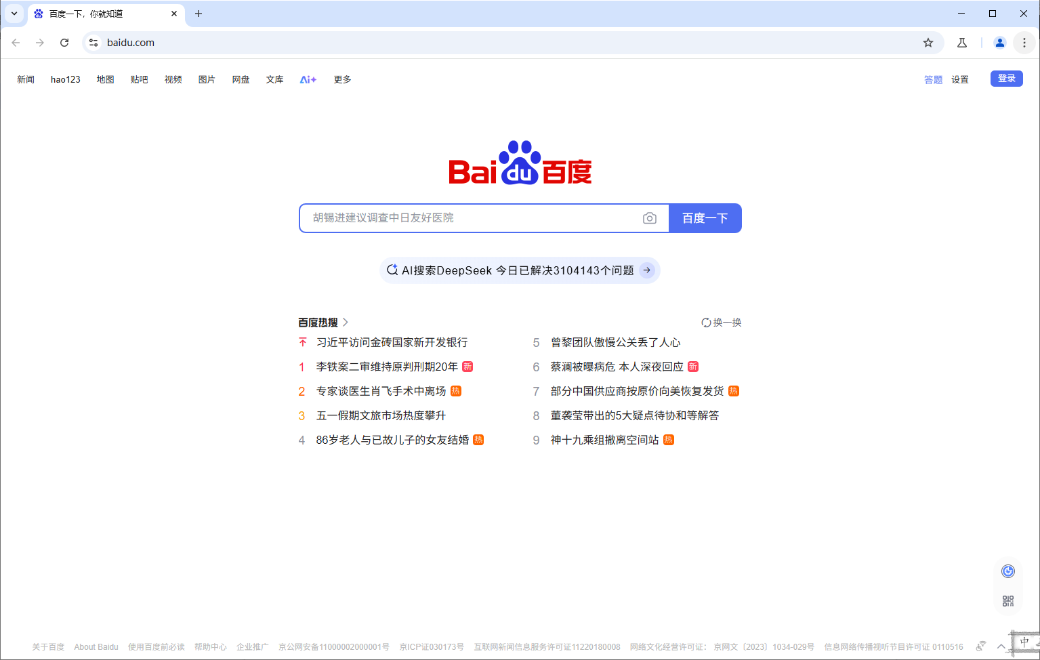
Task: Open 新闻 navigation link
Action: point(26,79)
